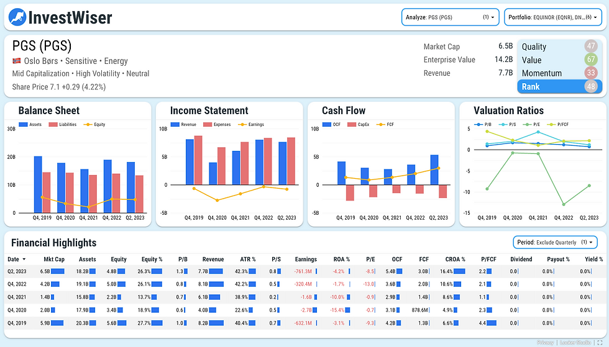Click Q4 2020 earnings line point

pyautogui.click(x=217, y=201)
